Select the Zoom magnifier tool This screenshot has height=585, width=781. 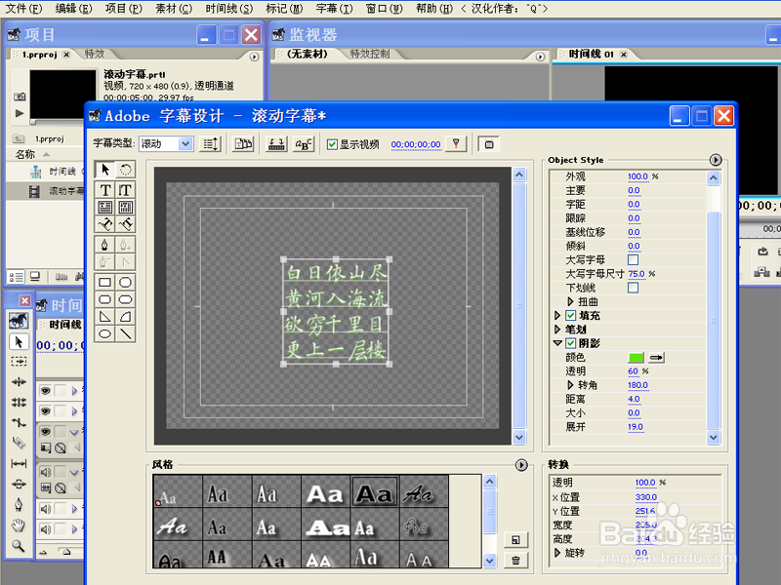click(19, 546)
